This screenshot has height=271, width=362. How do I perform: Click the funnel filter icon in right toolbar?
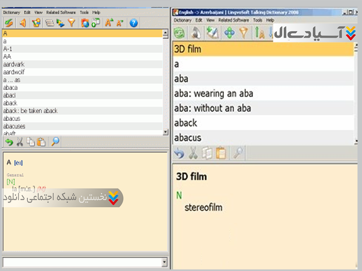244,33
